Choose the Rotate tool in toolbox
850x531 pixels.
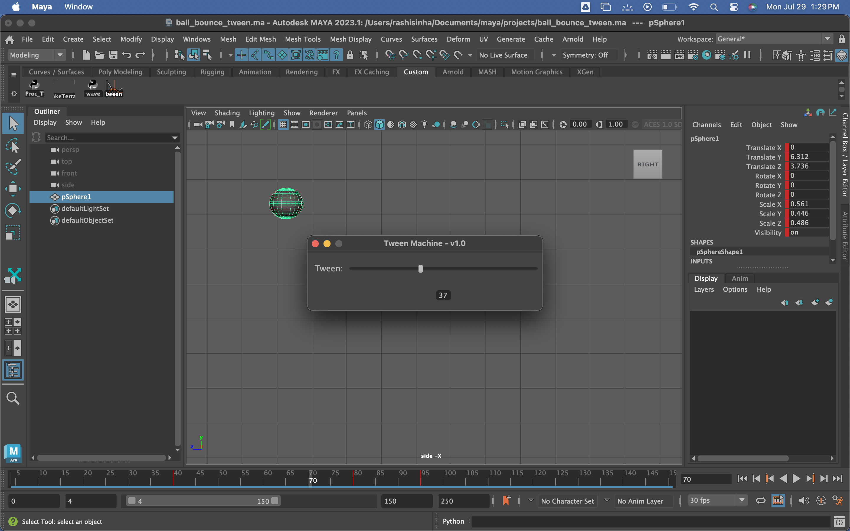pyautogui.click(x=13, y=211)
